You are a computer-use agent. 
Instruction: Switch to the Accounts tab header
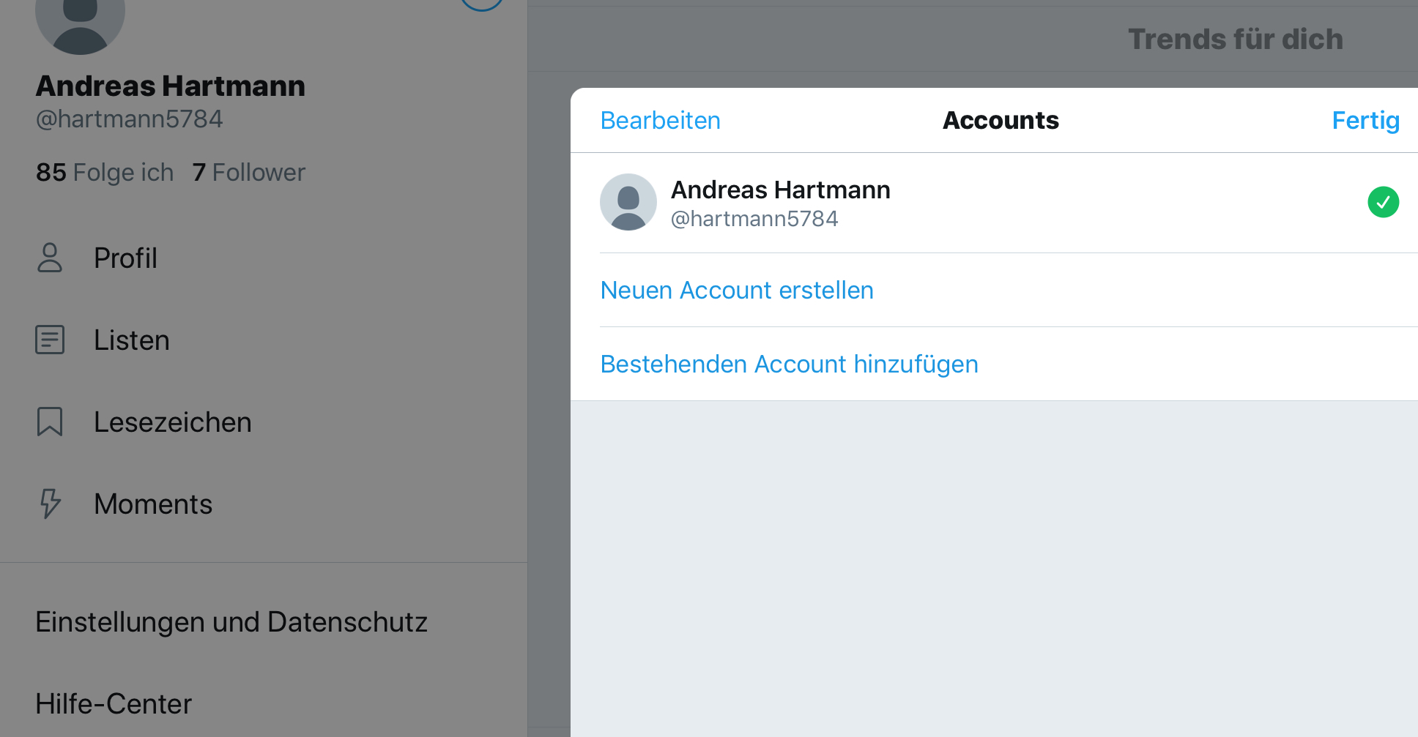click(1000, 120)
